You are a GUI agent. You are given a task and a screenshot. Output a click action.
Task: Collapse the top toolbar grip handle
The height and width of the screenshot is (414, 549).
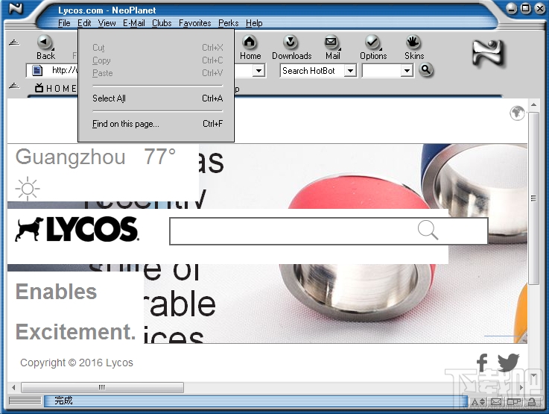[14, 43]
